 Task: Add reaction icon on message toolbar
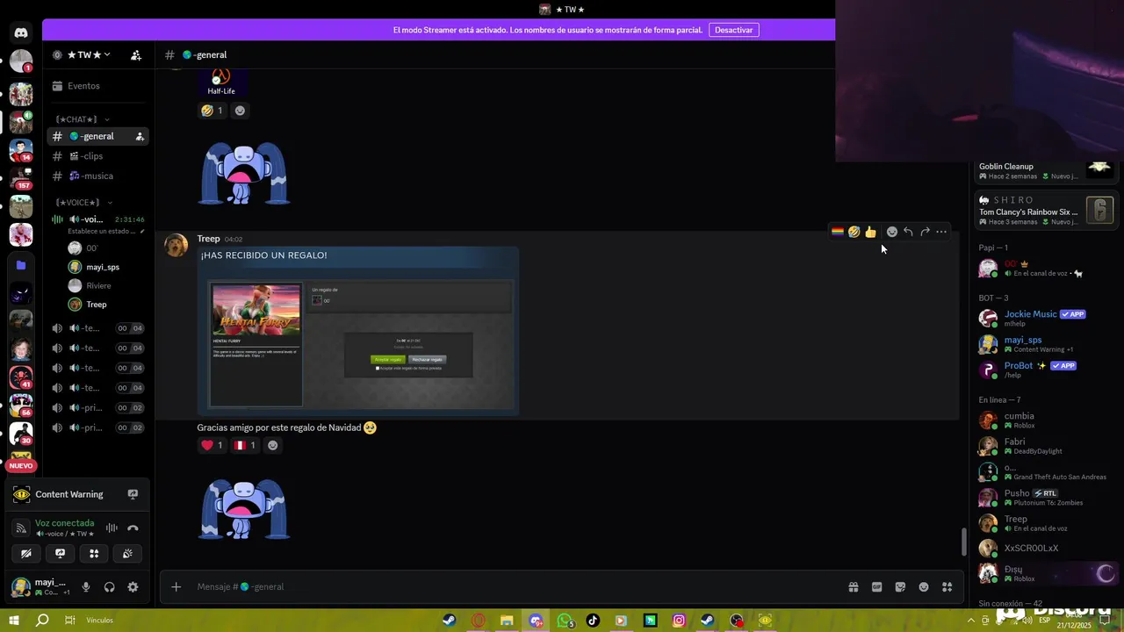891,232
